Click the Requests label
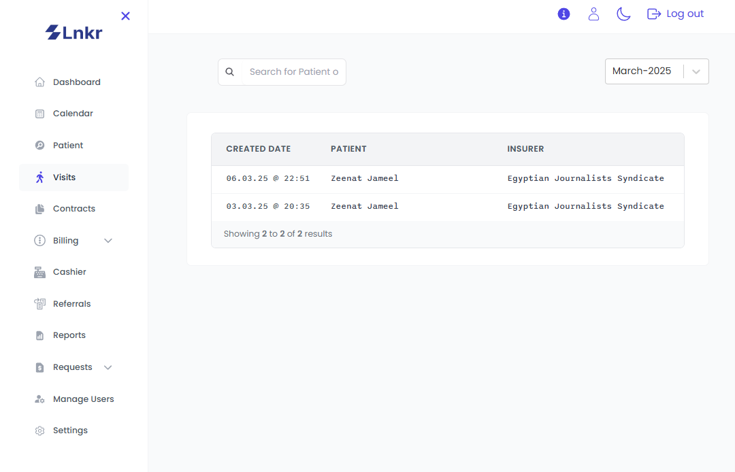This screenshot has height=472, width=735. [x=73, y=367]
